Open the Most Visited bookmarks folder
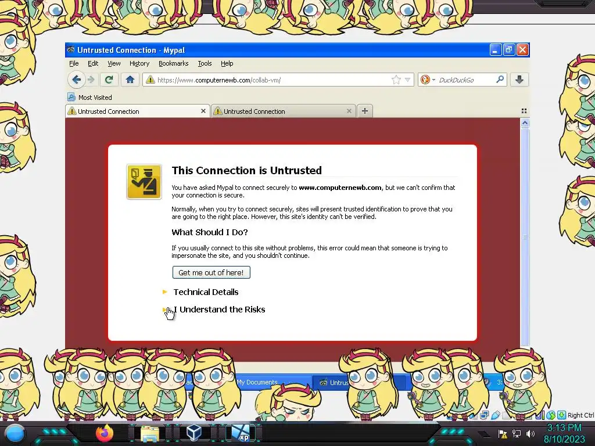 coord(90,98)
